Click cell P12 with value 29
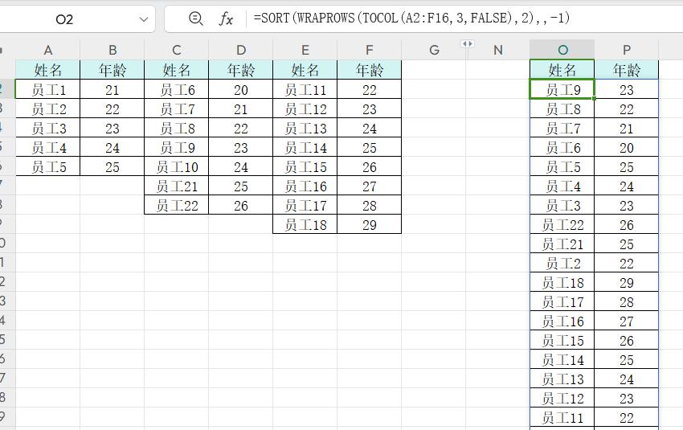Viewport: 683px width, 430px height. [627, 282]
